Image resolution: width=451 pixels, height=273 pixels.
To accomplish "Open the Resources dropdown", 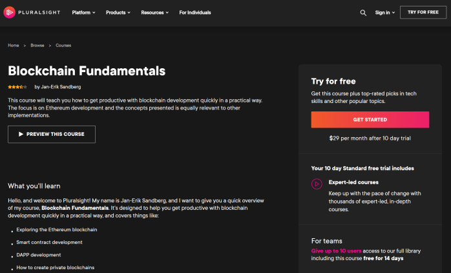I will pyautogui.click(x=154, y=13).
